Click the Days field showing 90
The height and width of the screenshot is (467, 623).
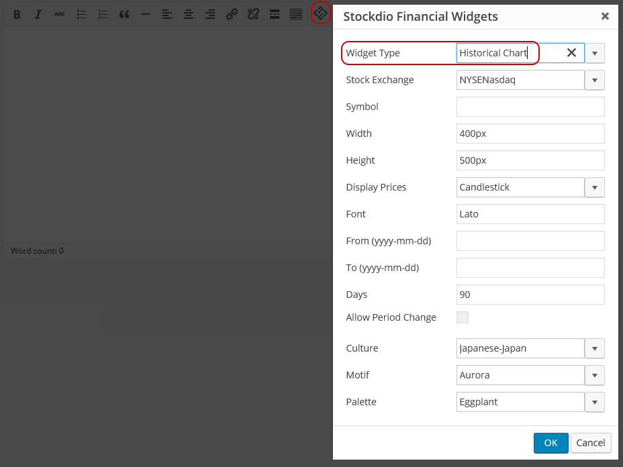[x=530, y=295]
